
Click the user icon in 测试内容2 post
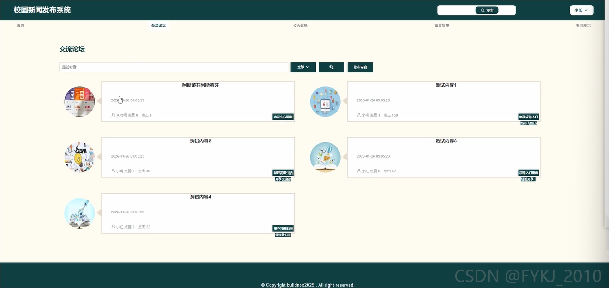click(113, 171)
